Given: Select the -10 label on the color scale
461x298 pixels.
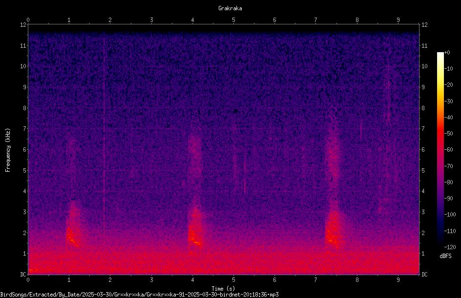Looking at the screenshot, I should pos(448,69).
